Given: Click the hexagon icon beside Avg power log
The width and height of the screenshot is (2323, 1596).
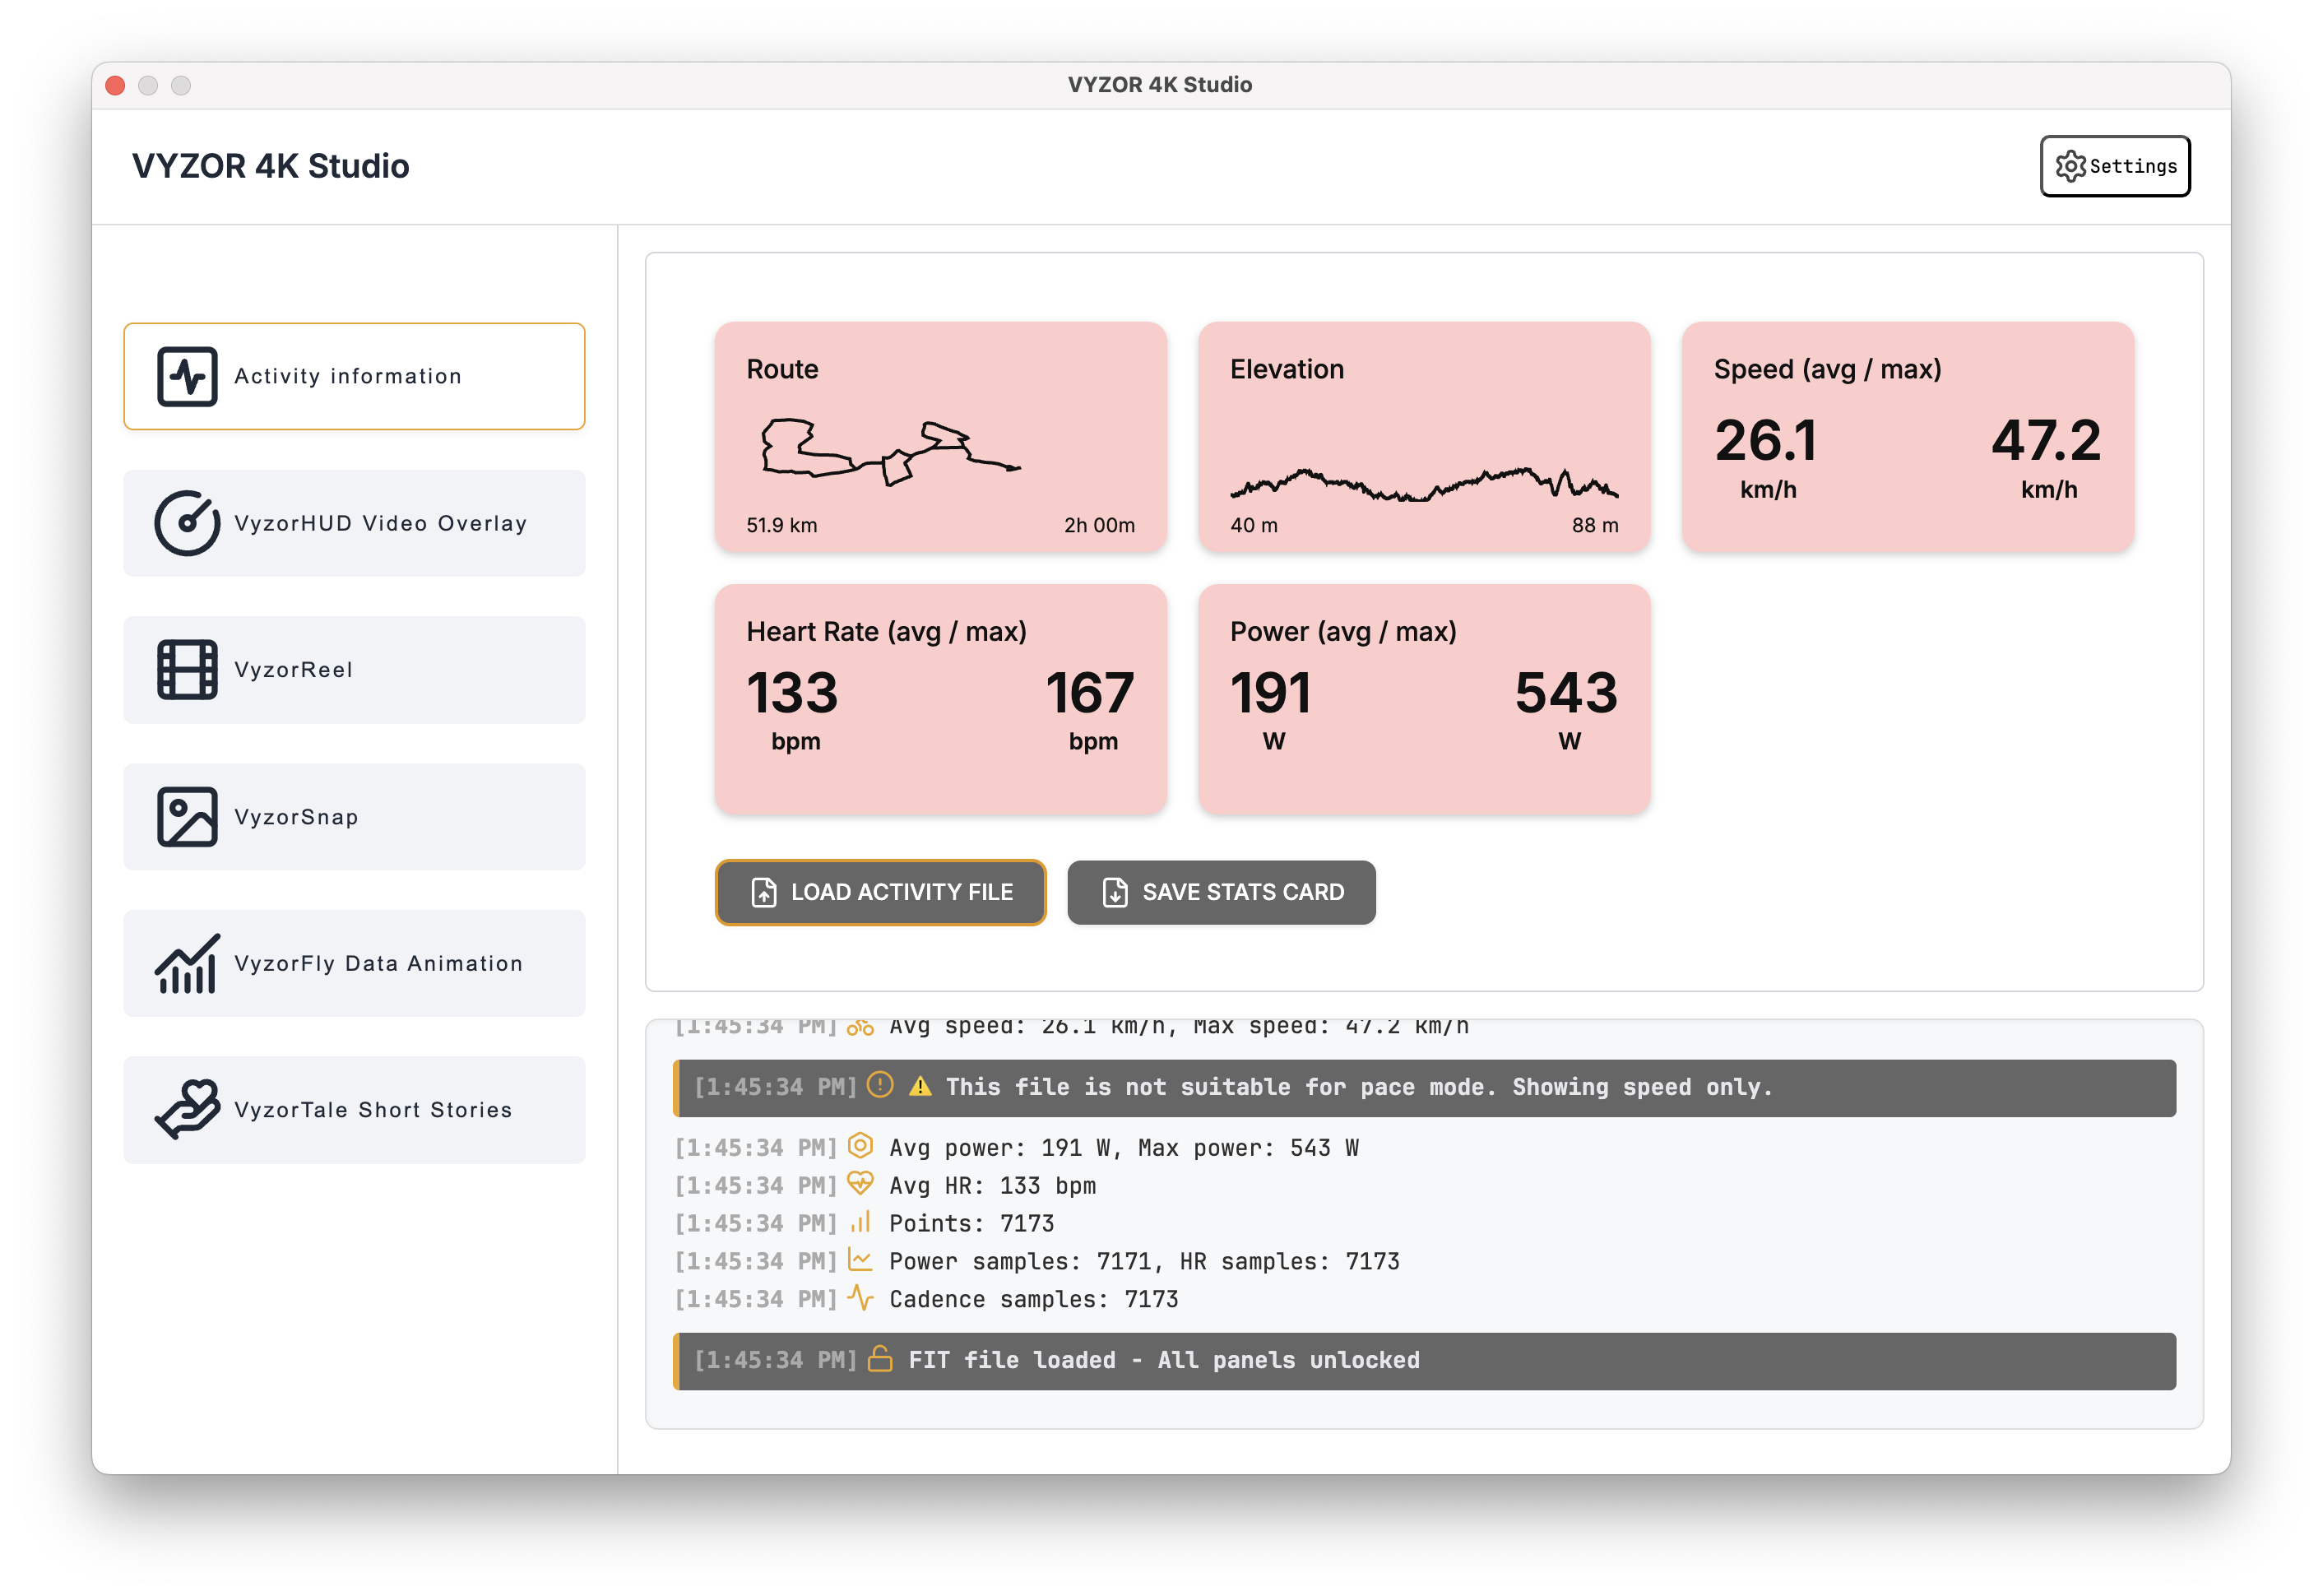Looking at the screenshot, I should pyautogui.click(x=860, y=1145).
